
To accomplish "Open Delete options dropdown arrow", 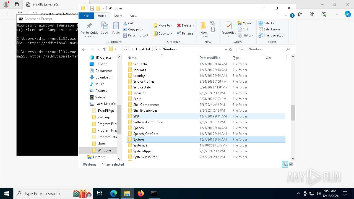I will 193,25.
